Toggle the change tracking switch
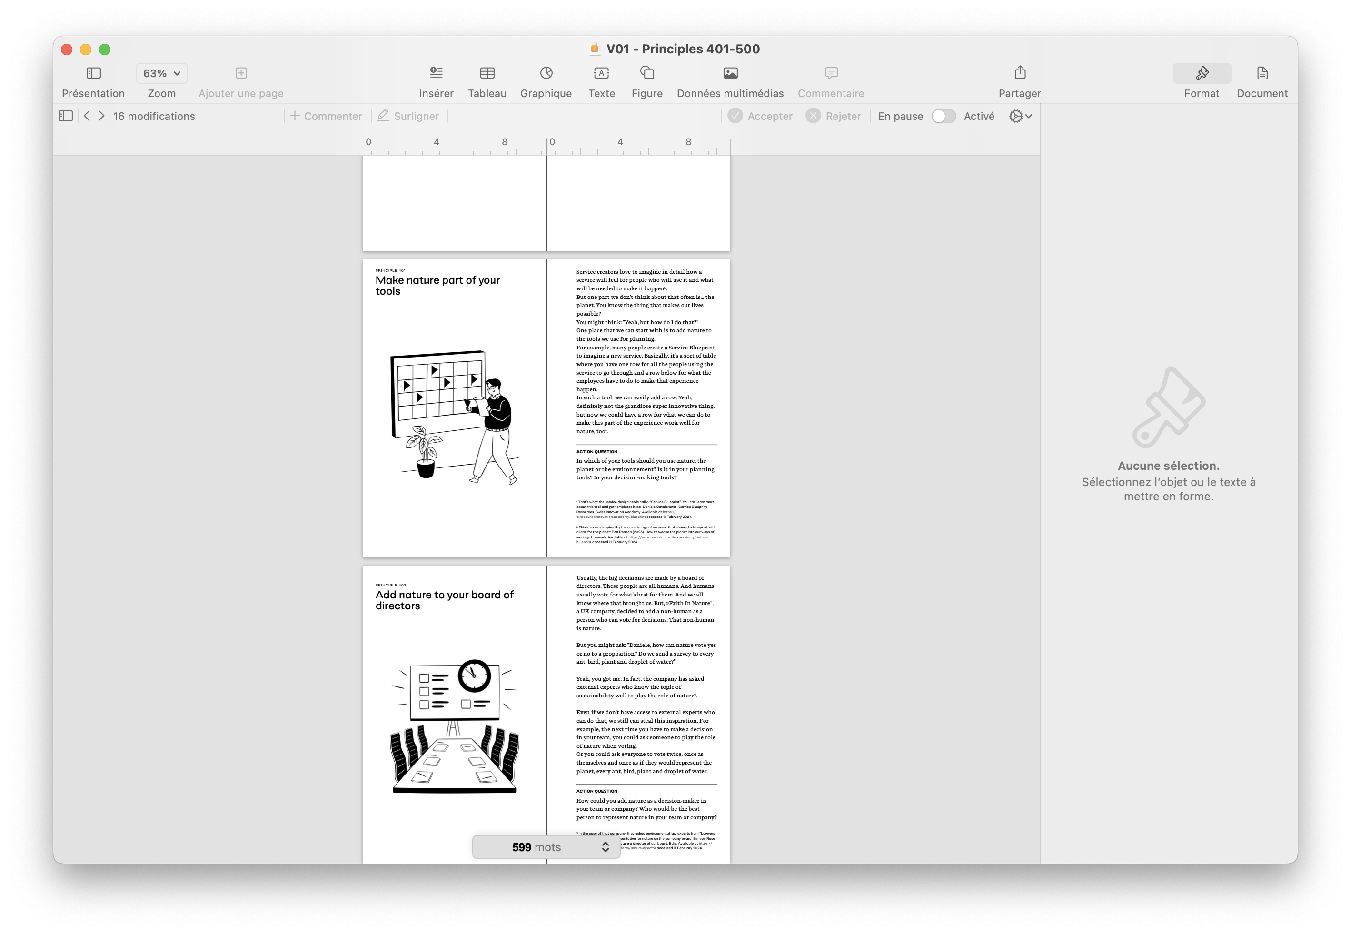Image resolution: width=1351 pixels, height=934 pixels. pyautogui.click(x=943, y=117)
